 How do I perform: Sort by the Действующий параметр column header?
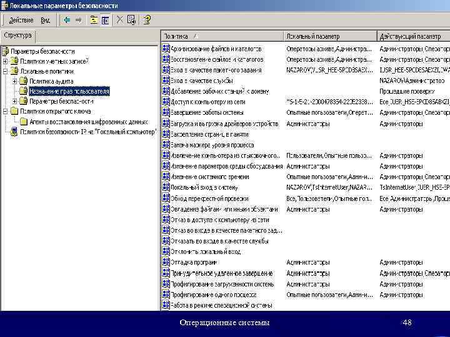click(x=414, y=36)
